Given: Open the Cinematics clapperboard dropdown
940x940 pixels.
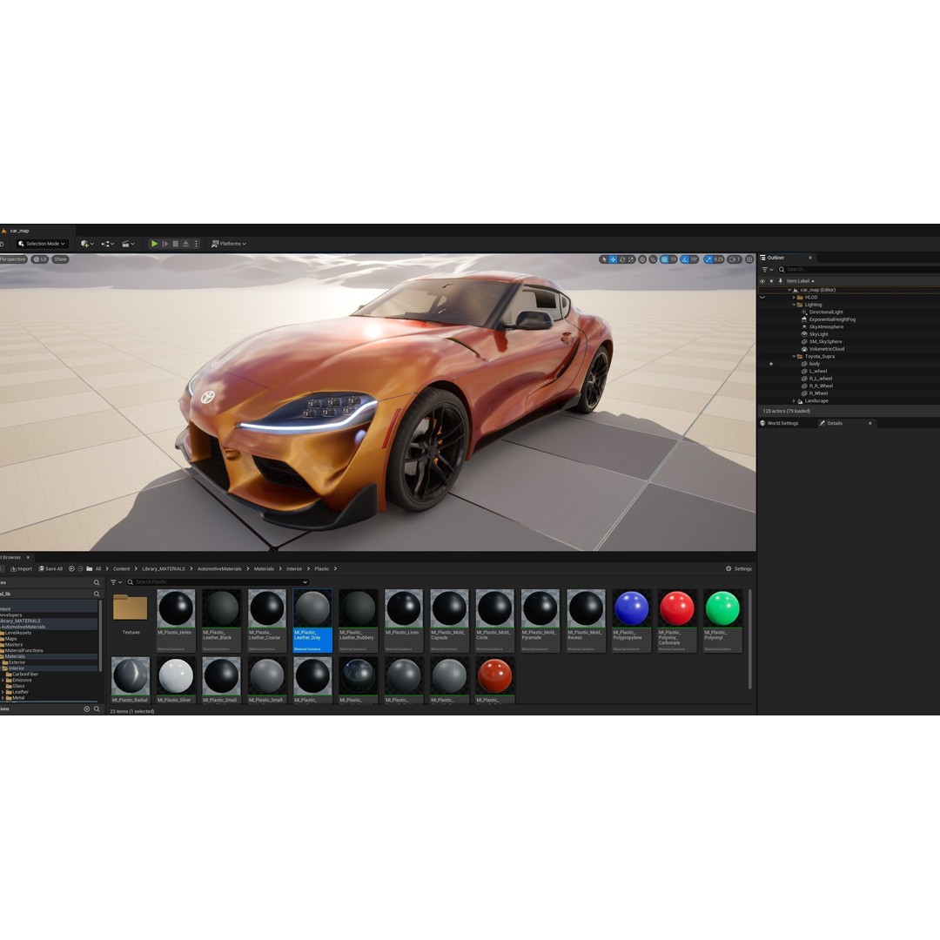Looking at the screenshot, I should pos(128,244).
